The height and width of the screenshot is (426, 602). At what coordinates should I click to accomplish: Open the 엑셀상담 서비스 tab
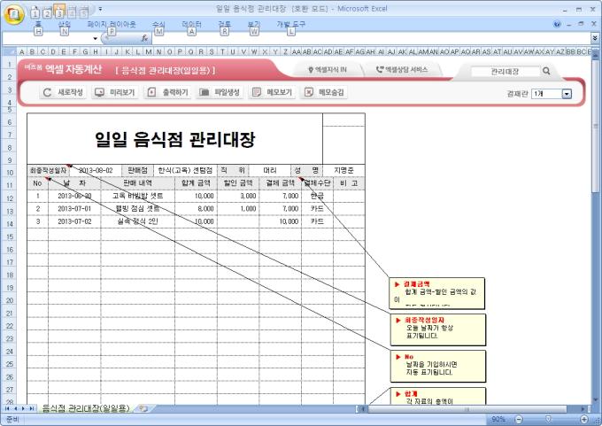pyautogui.click(x=402, y=70)
